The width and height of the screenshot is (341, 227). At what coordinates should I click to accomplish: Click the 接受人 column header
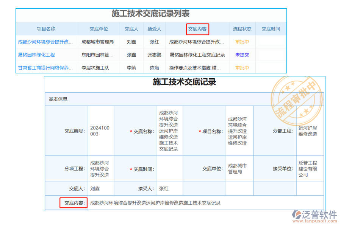pos(155,29)
